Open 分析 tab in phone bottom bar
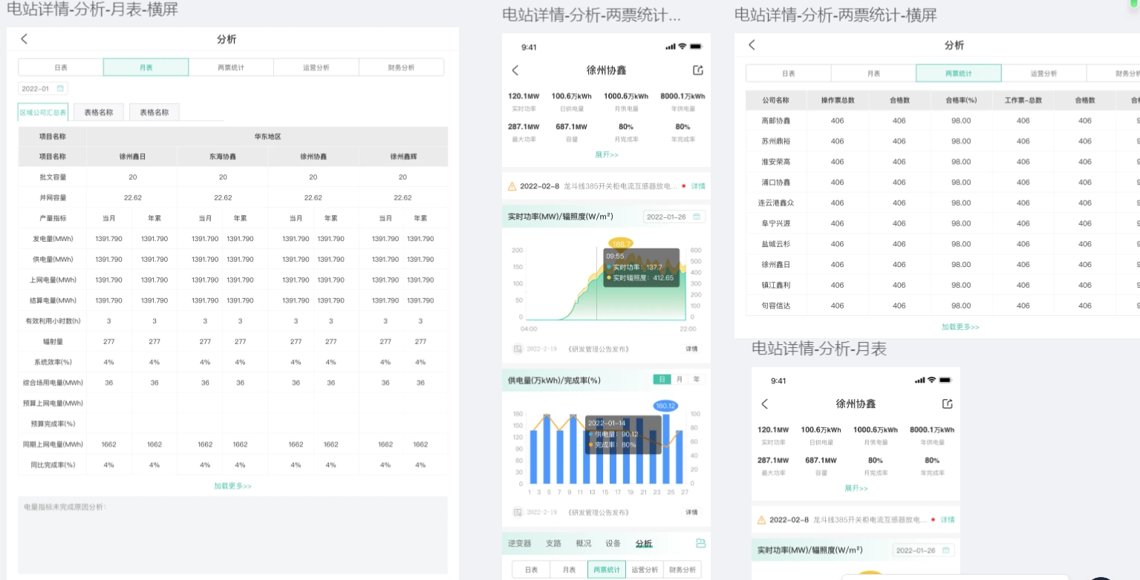 click(x=644, y=544)
